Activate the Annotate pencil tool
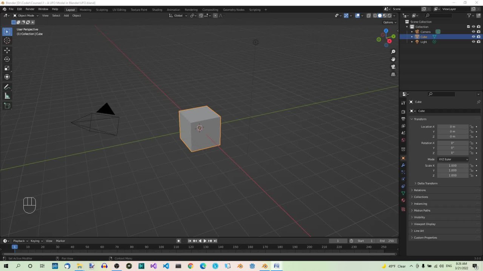483x271 pixels. click(7, 87)
